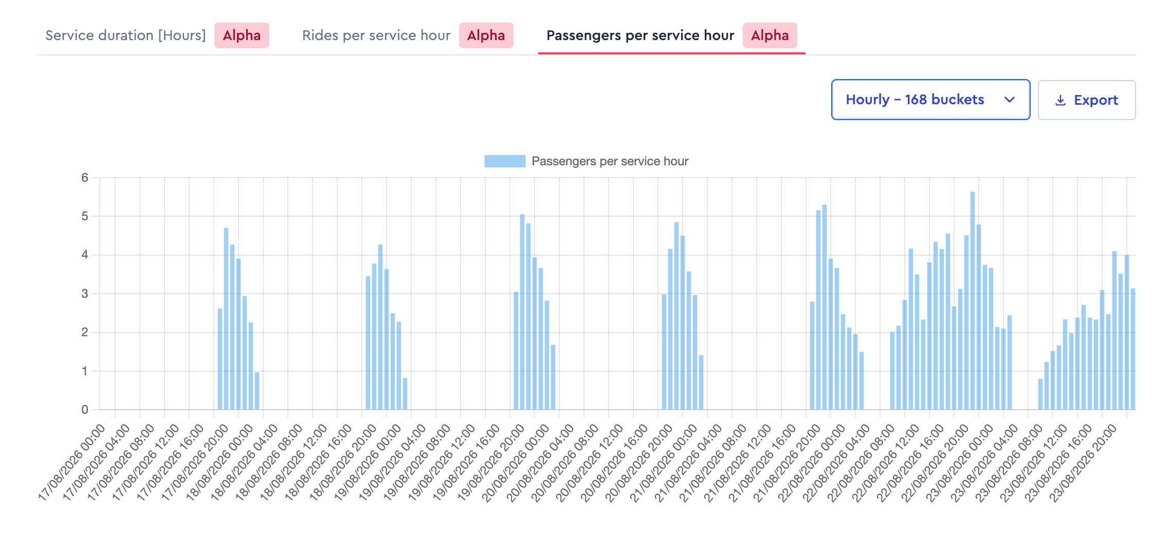Click the y-axis label 0
This screenshot has height=538, width=1170.
tap(85, 410)
